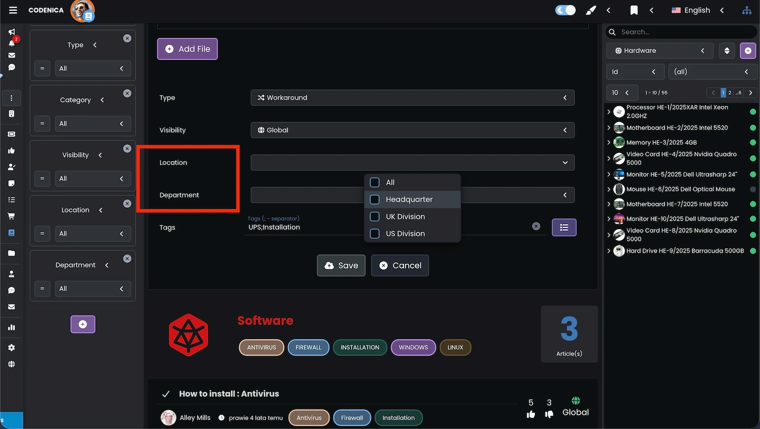Open the hamburger menu icon

pos(13,10)
